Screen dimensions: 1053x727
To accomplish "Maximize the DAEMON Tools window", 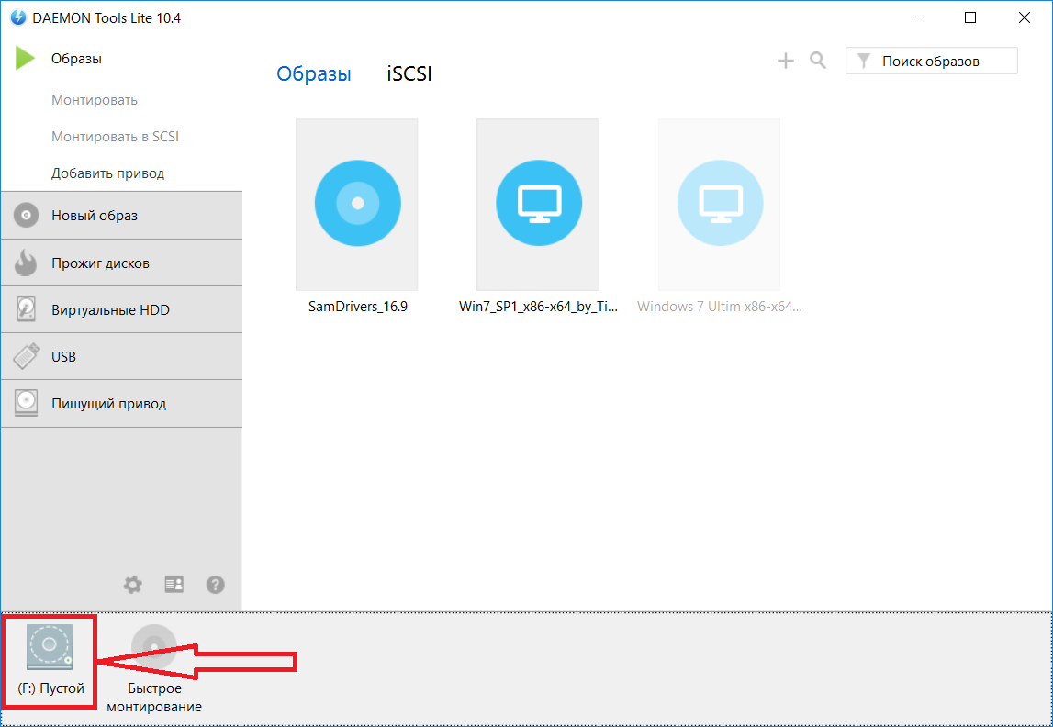I will tap(970, 18).
